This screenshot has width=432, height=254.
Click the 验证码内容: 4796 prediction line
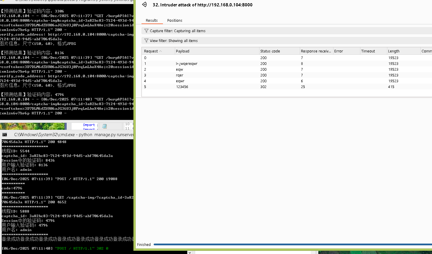[32, 94]
